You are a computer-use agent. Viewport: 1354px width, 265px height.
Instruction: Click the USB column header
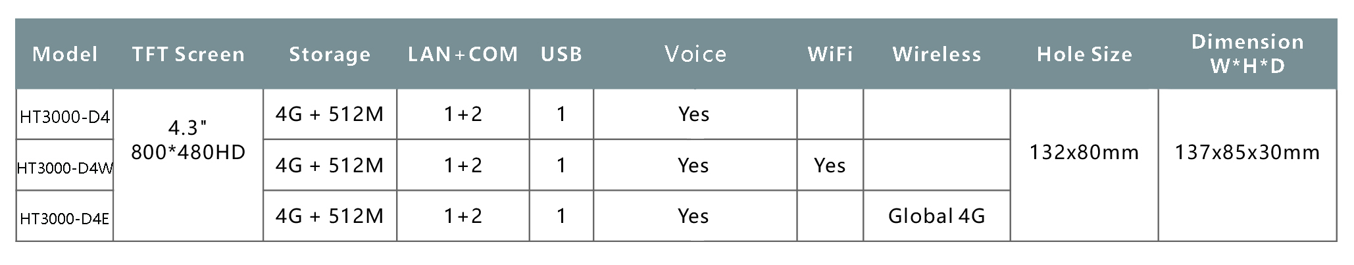pos(561,54)
